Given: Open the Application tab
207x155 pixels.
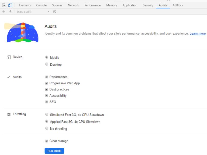Looking at the screenshot, I should [130, 5].
